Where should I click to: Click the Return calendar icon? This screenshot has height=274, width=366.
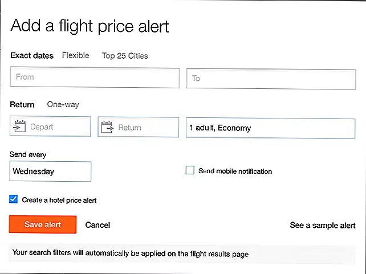[107, 127]
